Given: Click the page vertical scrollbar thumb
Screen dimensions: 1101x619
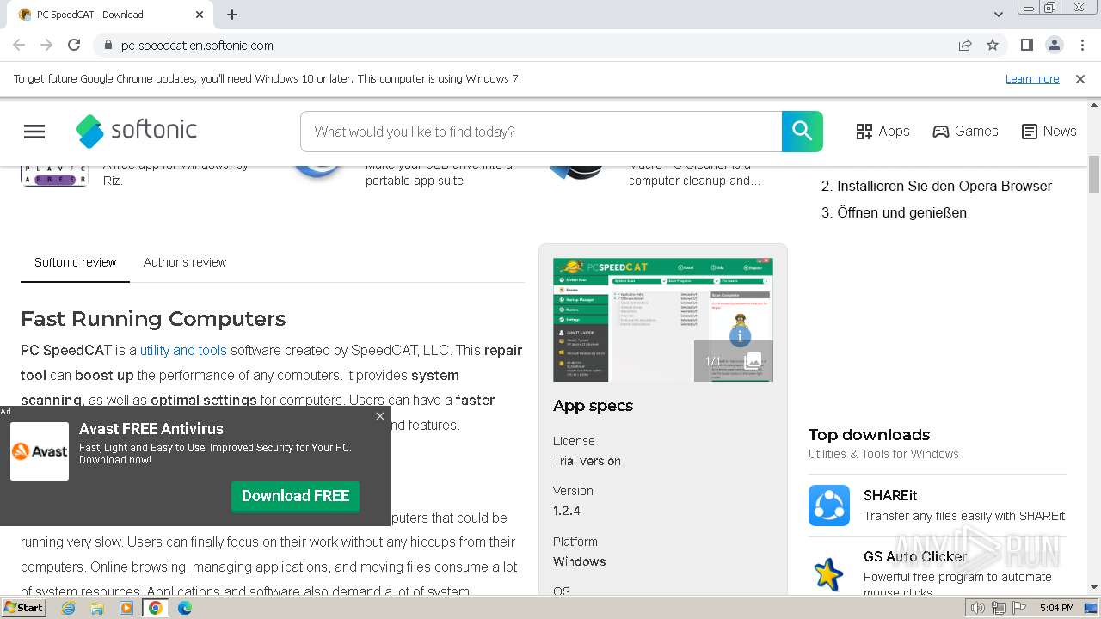Looking at the screenshot, I should [1094, 174].
